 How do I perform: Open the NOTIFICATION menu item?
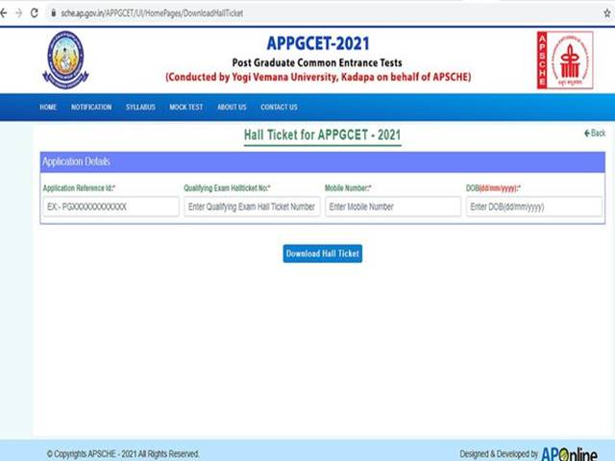pyautogui.click(x=91, y=107)
